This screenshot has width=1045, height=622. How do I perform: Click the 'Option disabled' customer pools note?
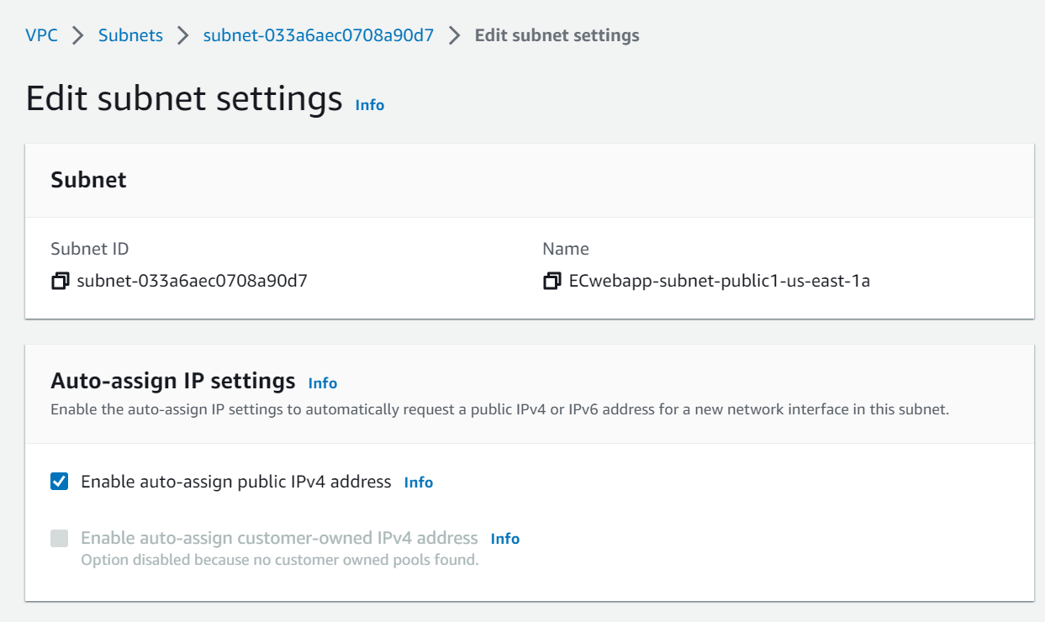(x=279, y=560)
